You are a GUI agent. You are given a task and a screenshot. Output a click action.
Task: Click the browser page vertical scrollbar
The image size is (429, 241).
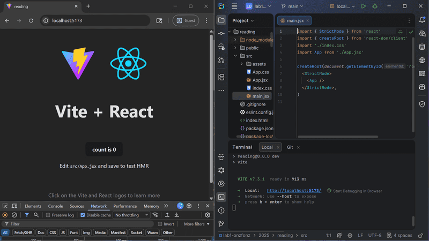pos(211,109)
